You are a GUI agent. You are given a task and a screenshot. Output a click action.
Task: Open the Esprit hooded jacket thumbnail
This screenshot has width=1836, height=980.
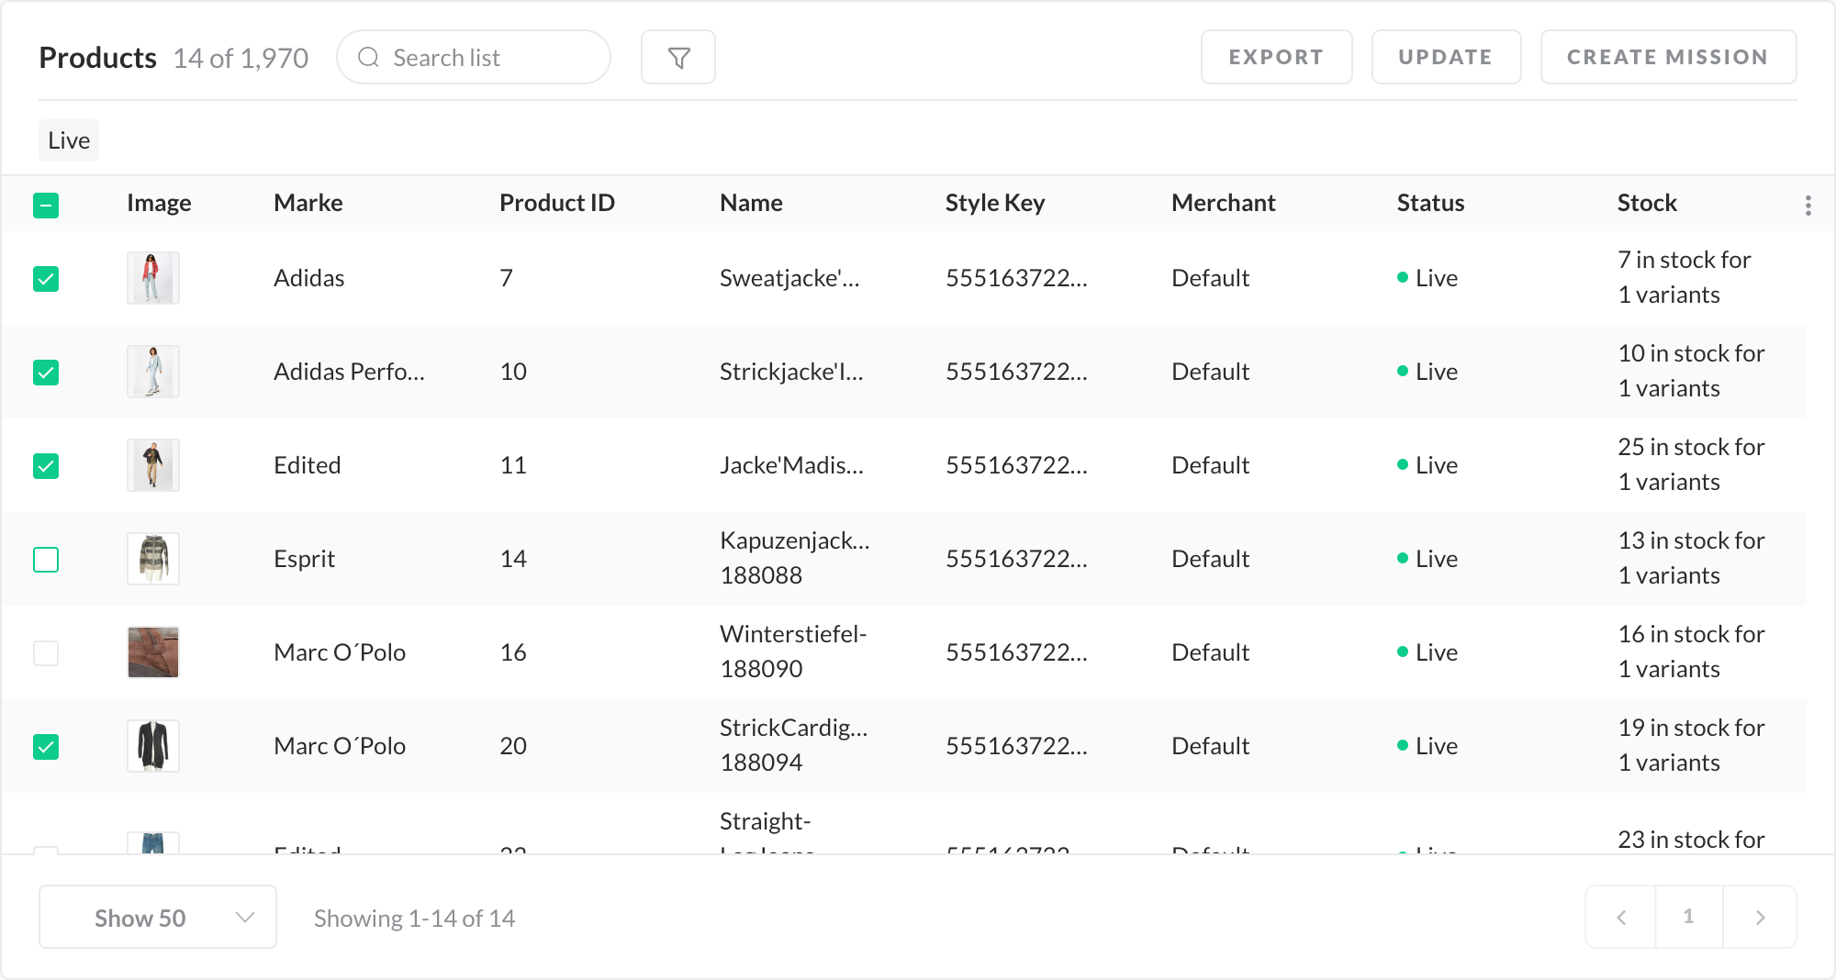pyautogui.click(x=152, y=559)
